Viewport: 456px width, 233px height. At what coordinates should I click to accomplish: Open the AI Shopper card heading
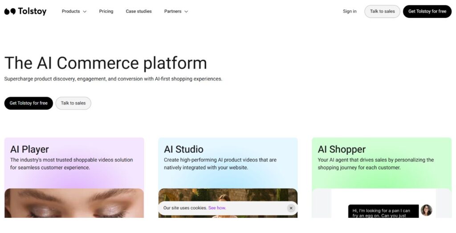click(x=342, y=149)
